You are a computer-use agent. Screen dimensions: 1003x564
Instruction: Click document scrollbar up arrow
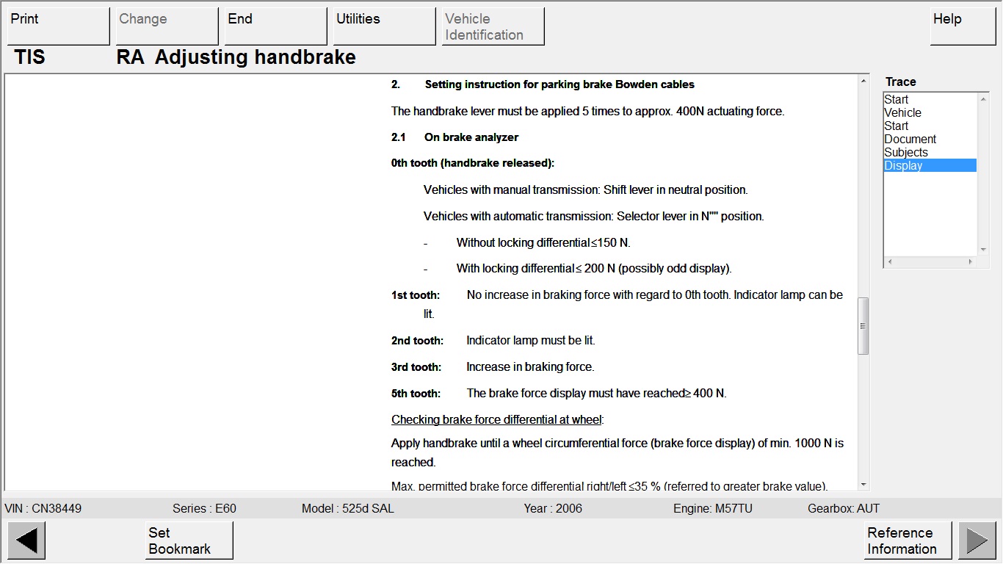(x=863, y=81)
